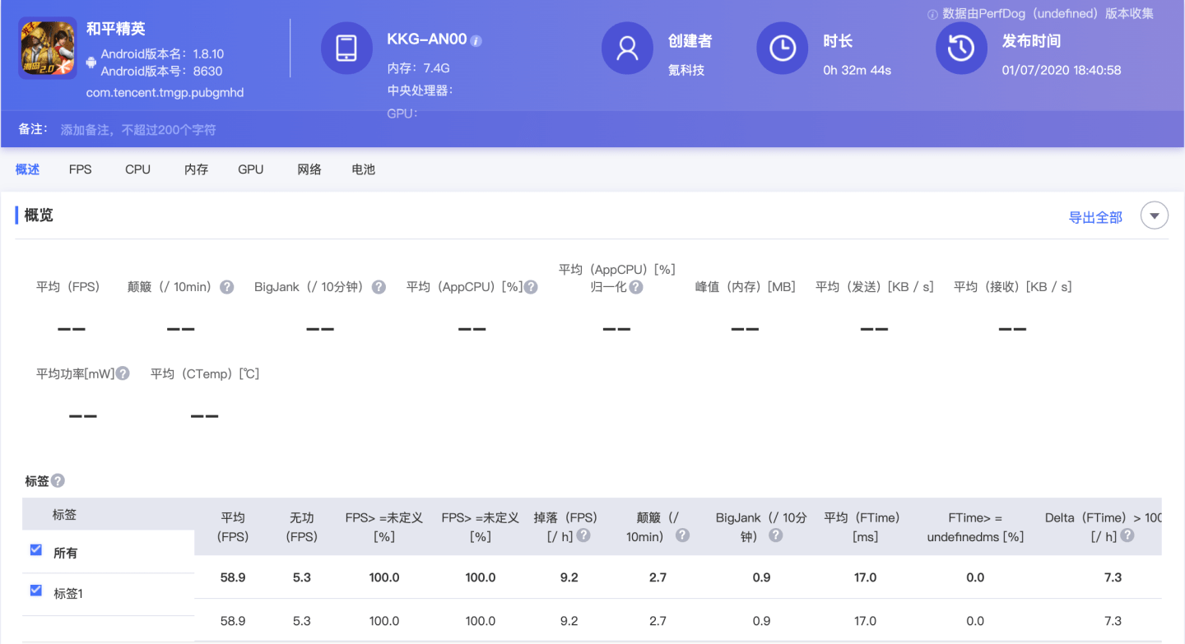Uncheck the 标签1 checkbox
Image resolution: width=1185 pixels, height=644 pixels.
coord(36,590)
